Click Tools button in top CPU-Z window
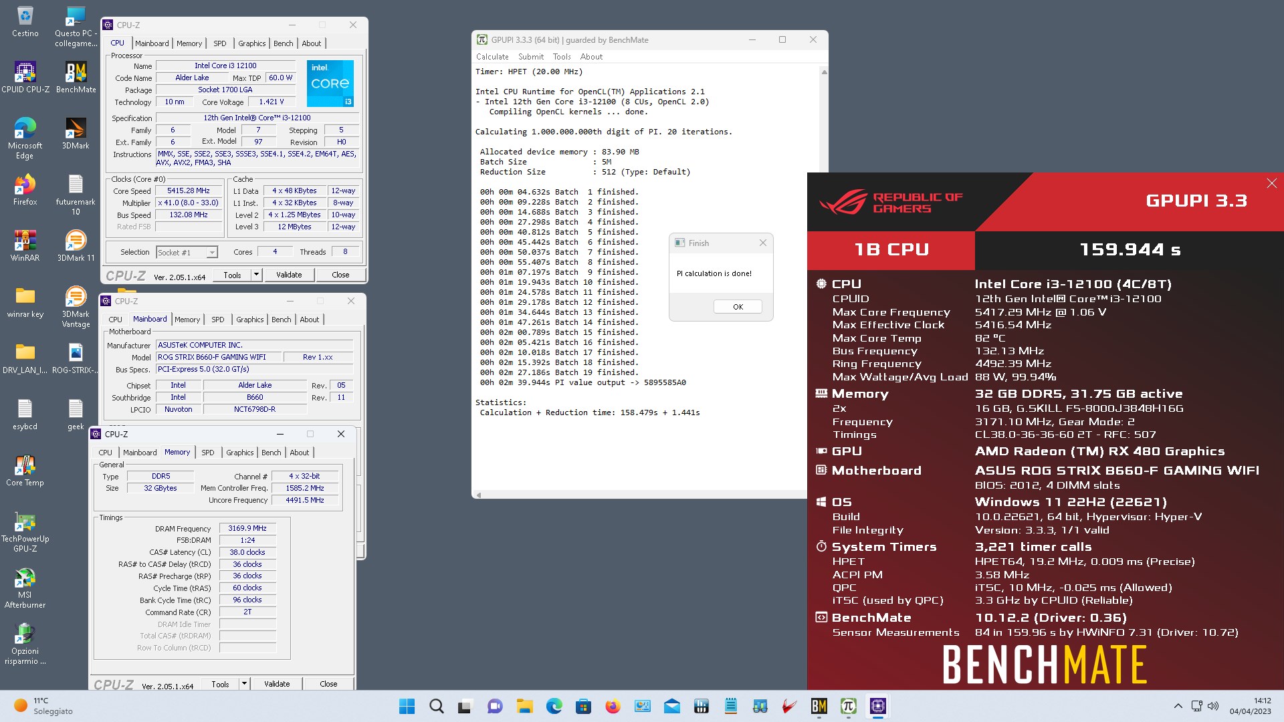Viewport: 1284px width, 722px height. (232, 275)
